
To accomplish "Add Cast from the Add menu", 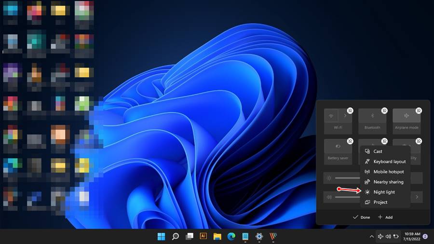I will (385, 151).
